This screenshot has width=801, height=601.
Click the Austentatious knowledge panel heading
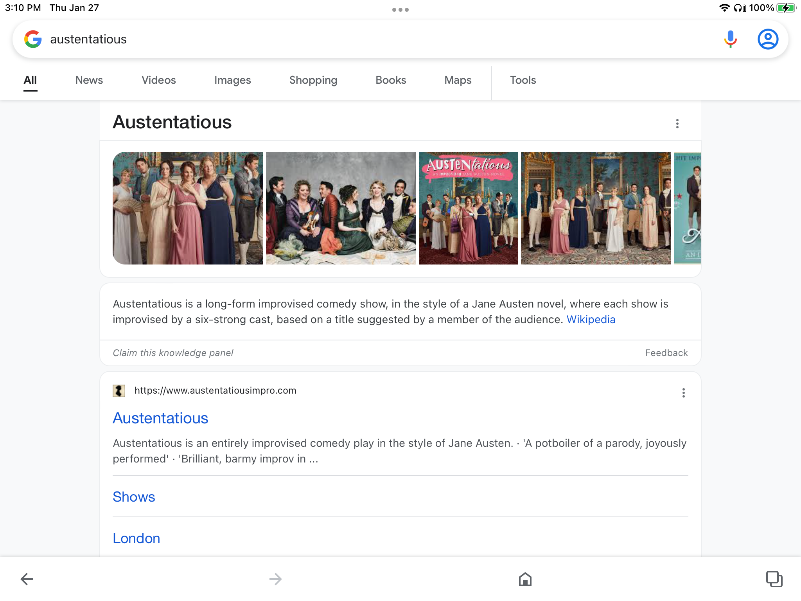pyautogui.click(x=172, y=122)
